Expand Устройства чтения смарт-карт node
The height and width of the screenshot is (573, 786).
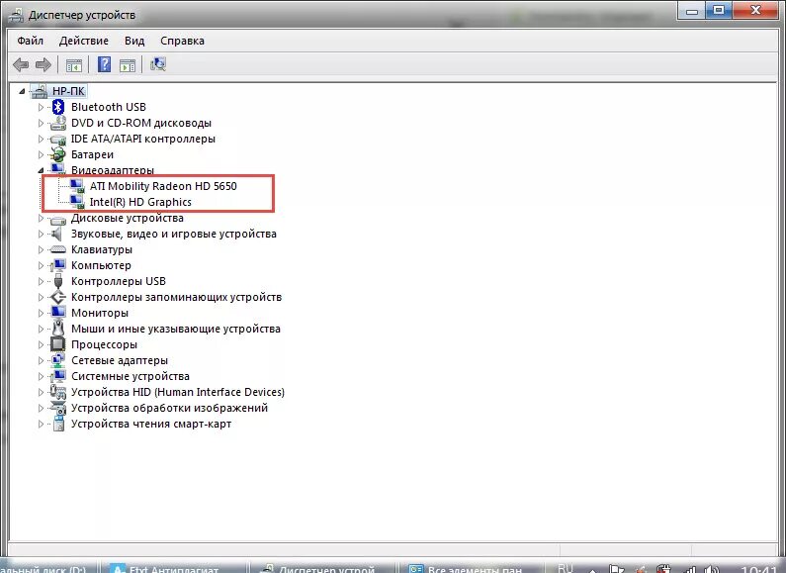pos(42,424)
